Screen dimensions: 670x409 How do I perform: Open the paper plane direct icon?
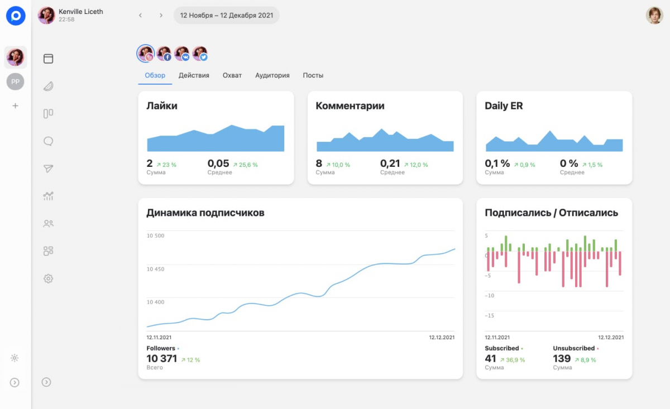pos(48,169)
